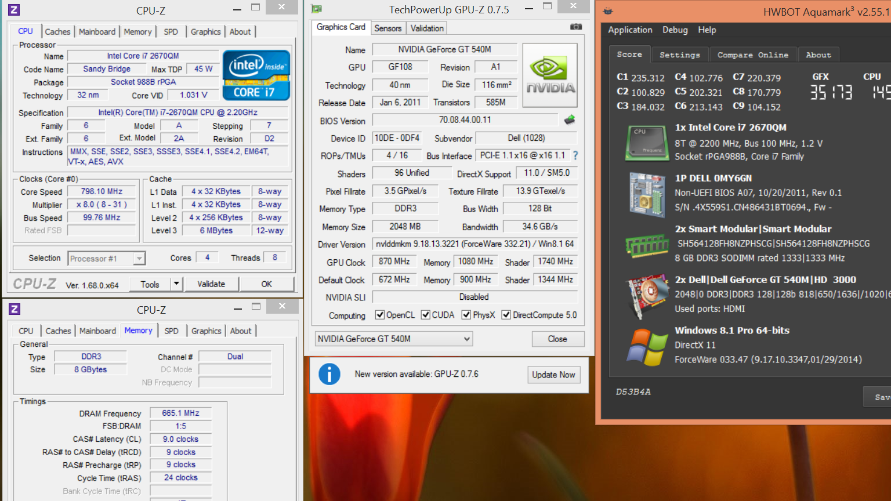This screenshot has height=501, width=891.
Task: Click the NVIDIA logo in GPU-Z
Action: pyautogui.click(x=550, y=75)
